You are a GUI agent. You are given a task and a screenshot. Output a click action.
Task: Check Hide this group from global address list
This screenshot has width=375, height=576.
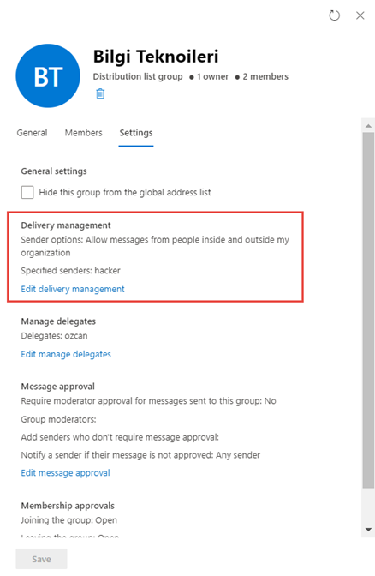(x=27, y=192)
